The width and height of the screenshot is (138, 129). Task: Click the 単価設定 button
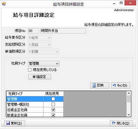tap(40, 77)
